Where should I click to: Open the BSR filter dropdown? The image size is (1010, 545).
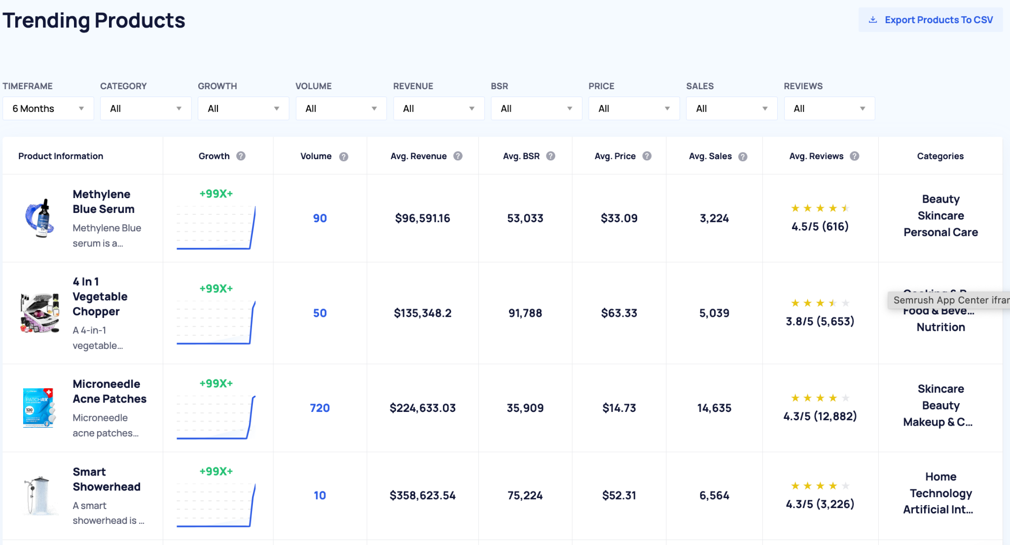click(x=537, y=108)
